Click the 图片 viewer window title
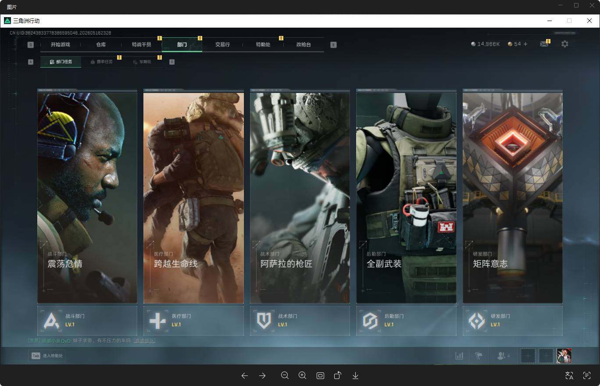This screenshot has height=386, width=600. point(12,7)
